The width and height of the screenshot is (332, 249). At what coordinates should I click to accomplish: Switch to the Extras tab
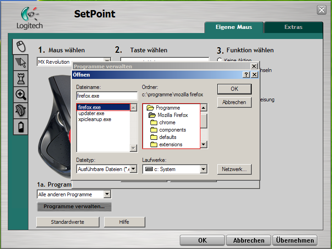click(293, 27)
